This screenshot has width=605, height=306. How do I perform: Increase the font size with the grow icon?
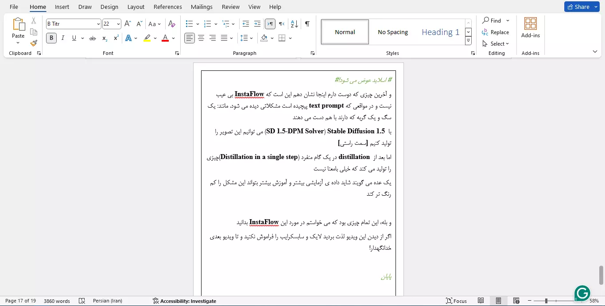[128, 24]
